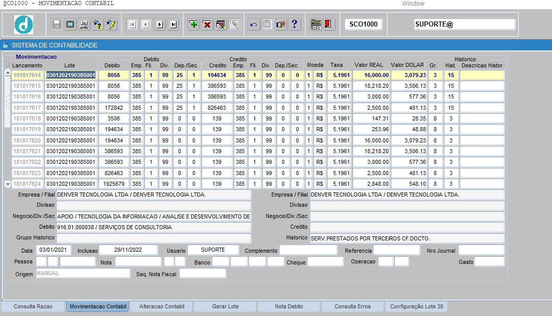
Task: Go to previous record navigation icon
Action: [x=146, y=25]
